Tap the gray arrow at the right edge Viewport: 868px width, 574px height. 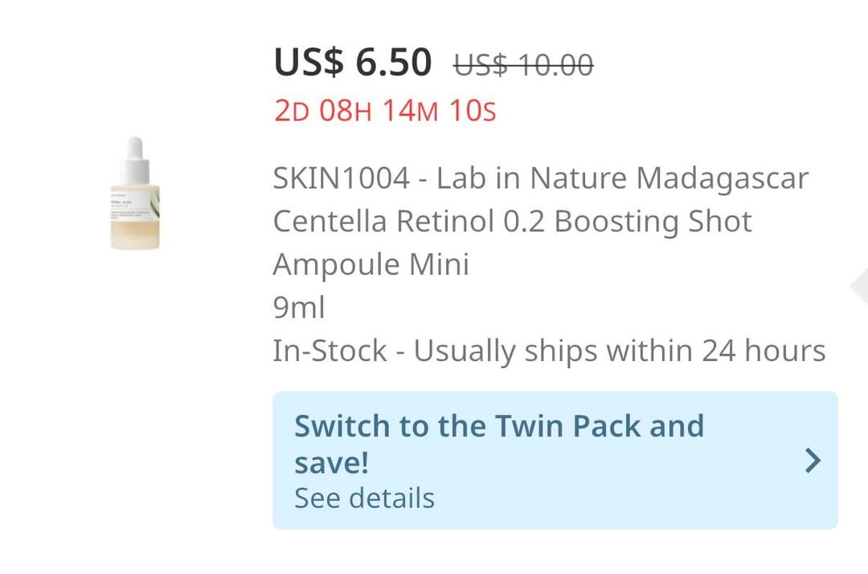click(860, 287)
